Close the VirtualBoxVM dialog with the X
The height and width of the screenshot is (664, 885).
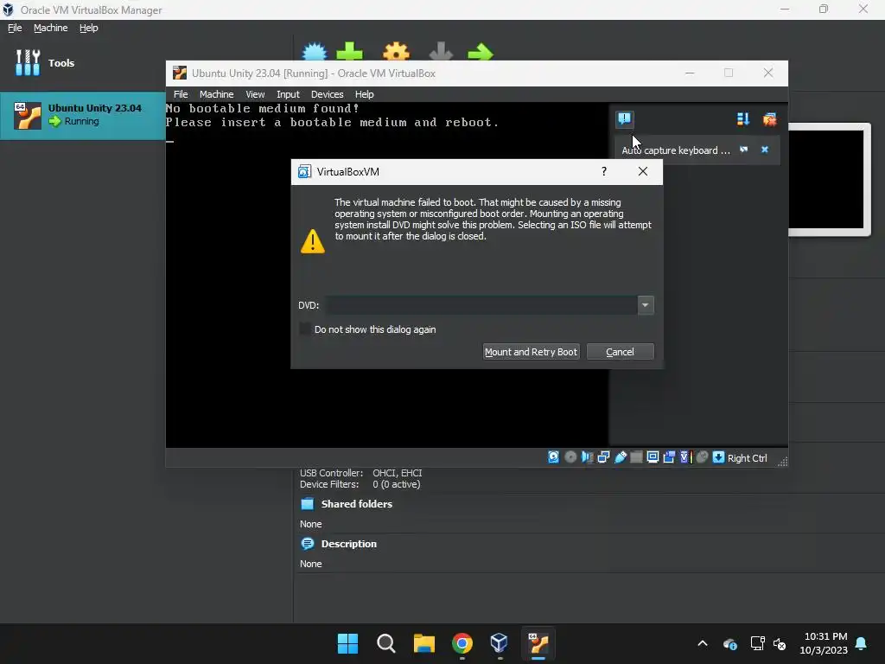tap(642, 171)
